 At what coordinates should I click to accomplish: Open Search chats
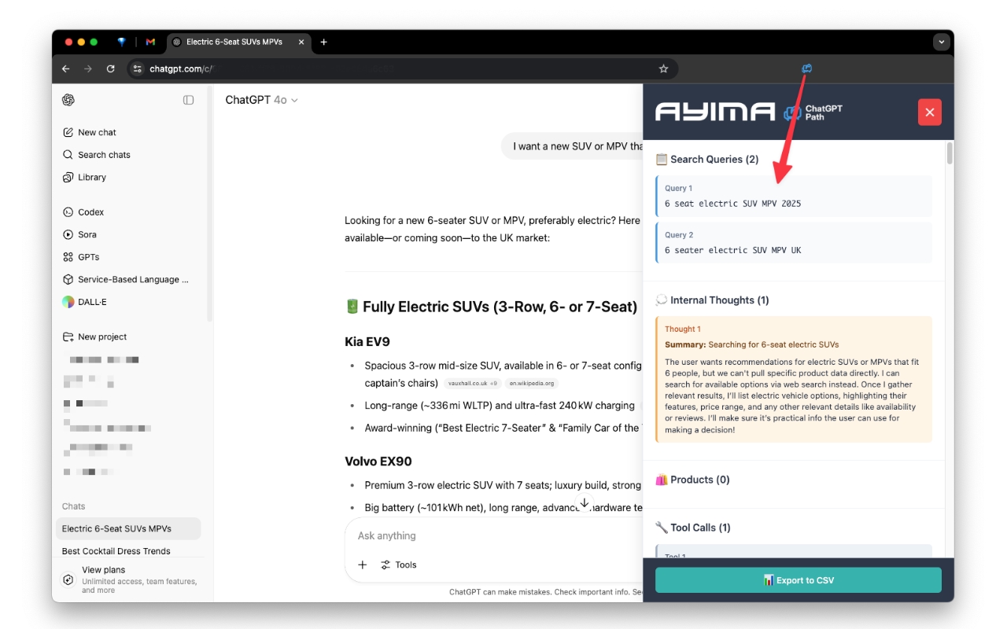tap(96, 155)
